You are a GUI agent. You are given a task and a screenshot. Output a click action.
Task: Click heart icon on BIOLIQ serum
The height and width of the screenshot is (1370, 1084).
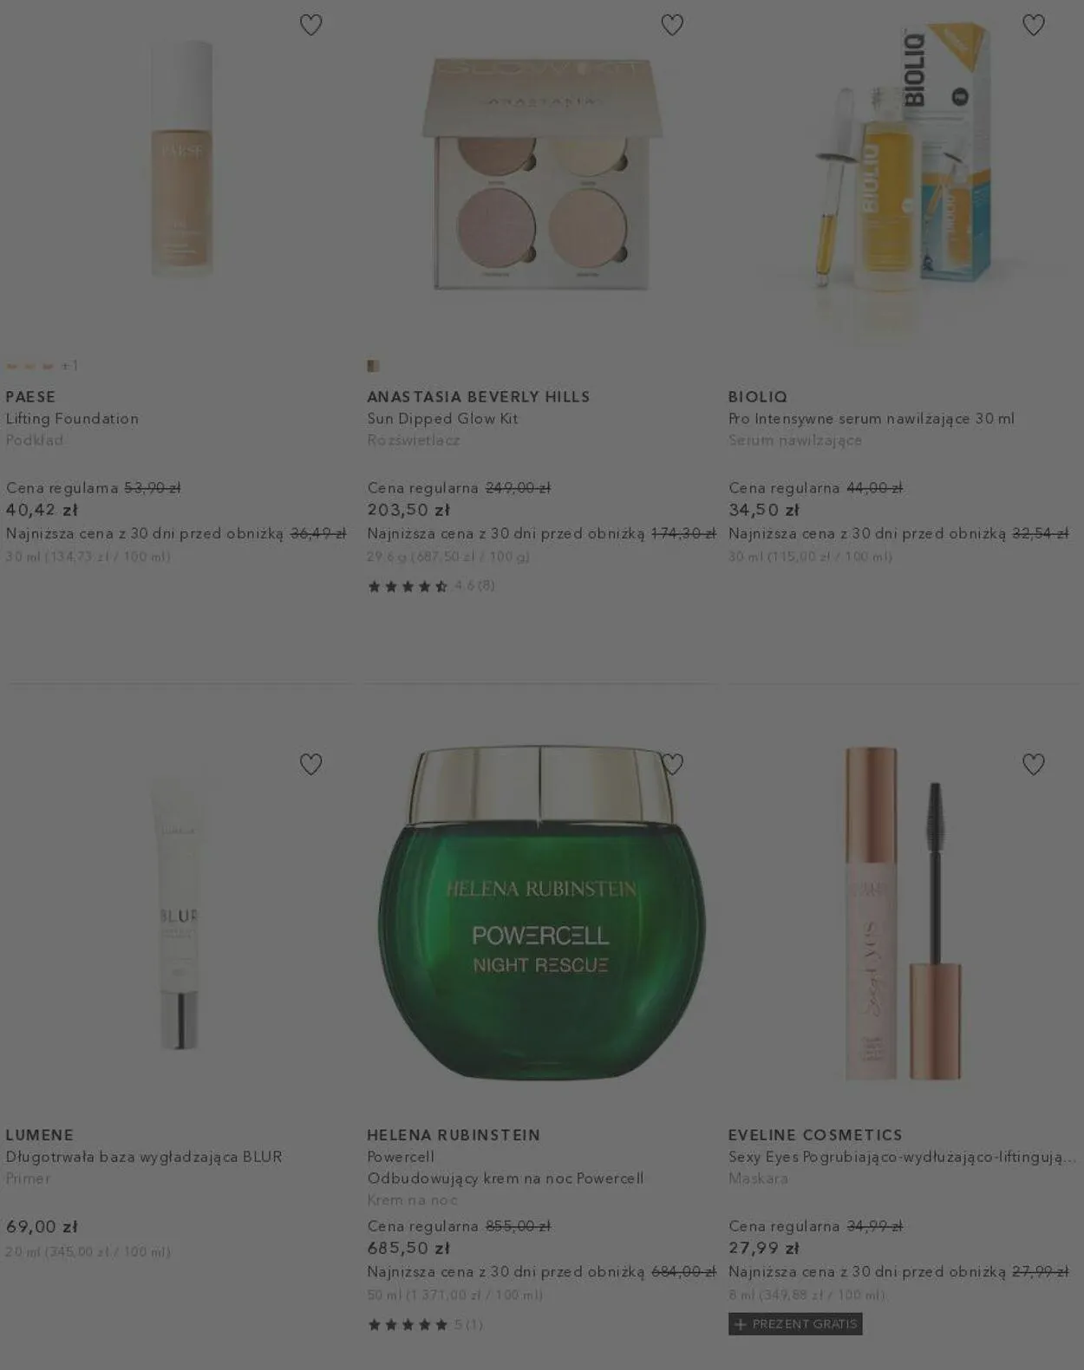point(1033,25)
